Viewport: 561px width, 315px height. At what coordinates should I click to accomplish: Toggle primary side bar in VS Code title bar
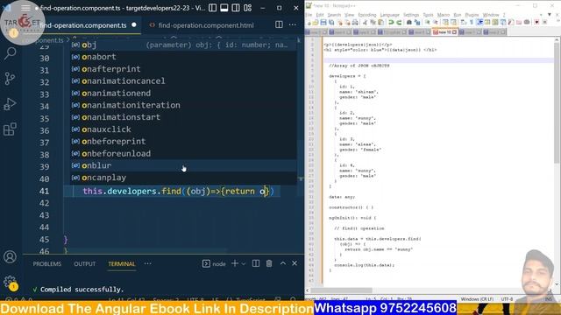(x=212, y=8)
